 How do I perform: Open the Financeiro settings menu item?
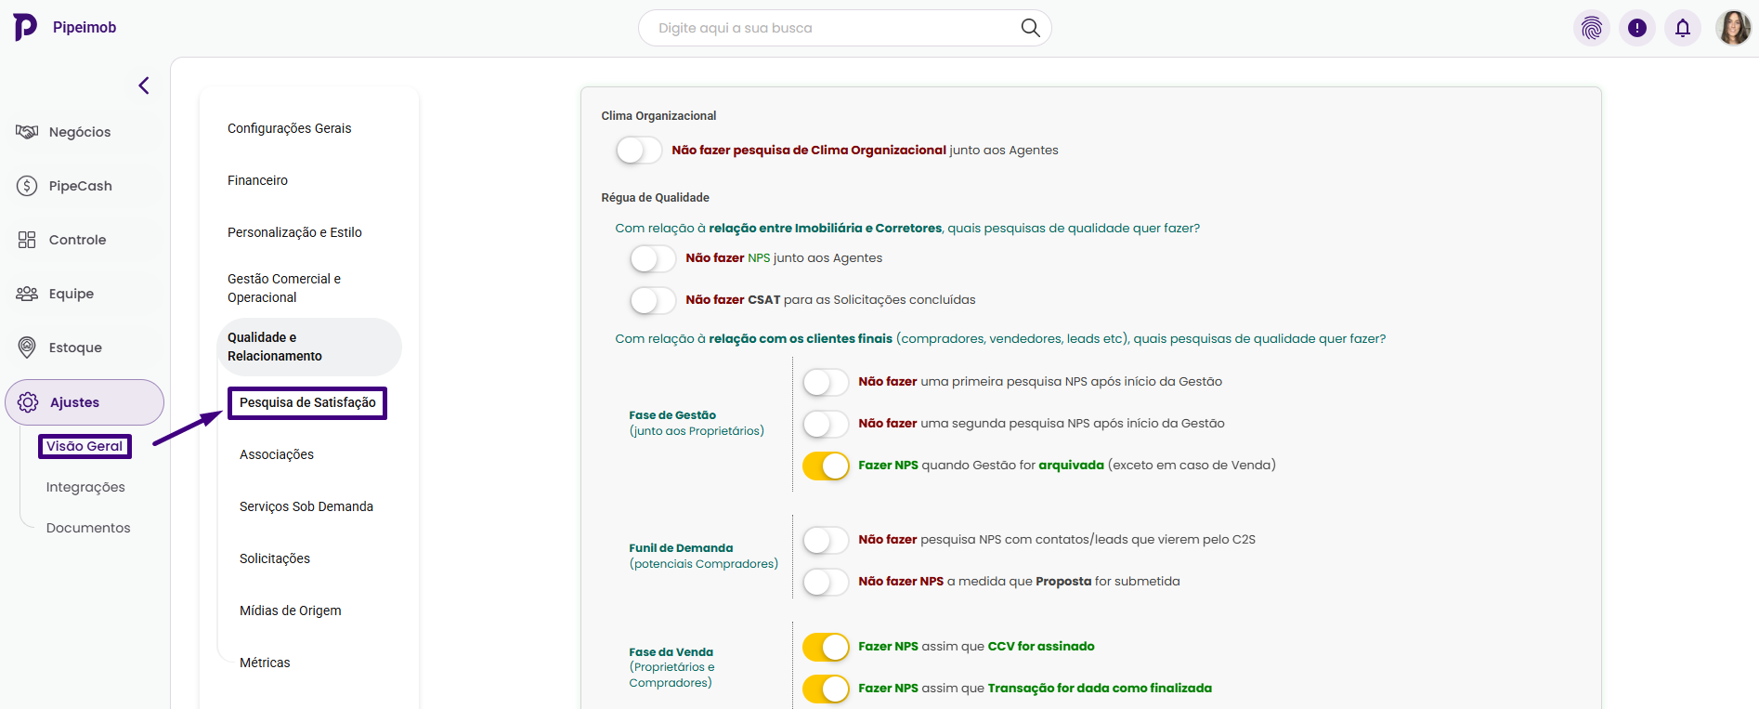coord(257,180)
